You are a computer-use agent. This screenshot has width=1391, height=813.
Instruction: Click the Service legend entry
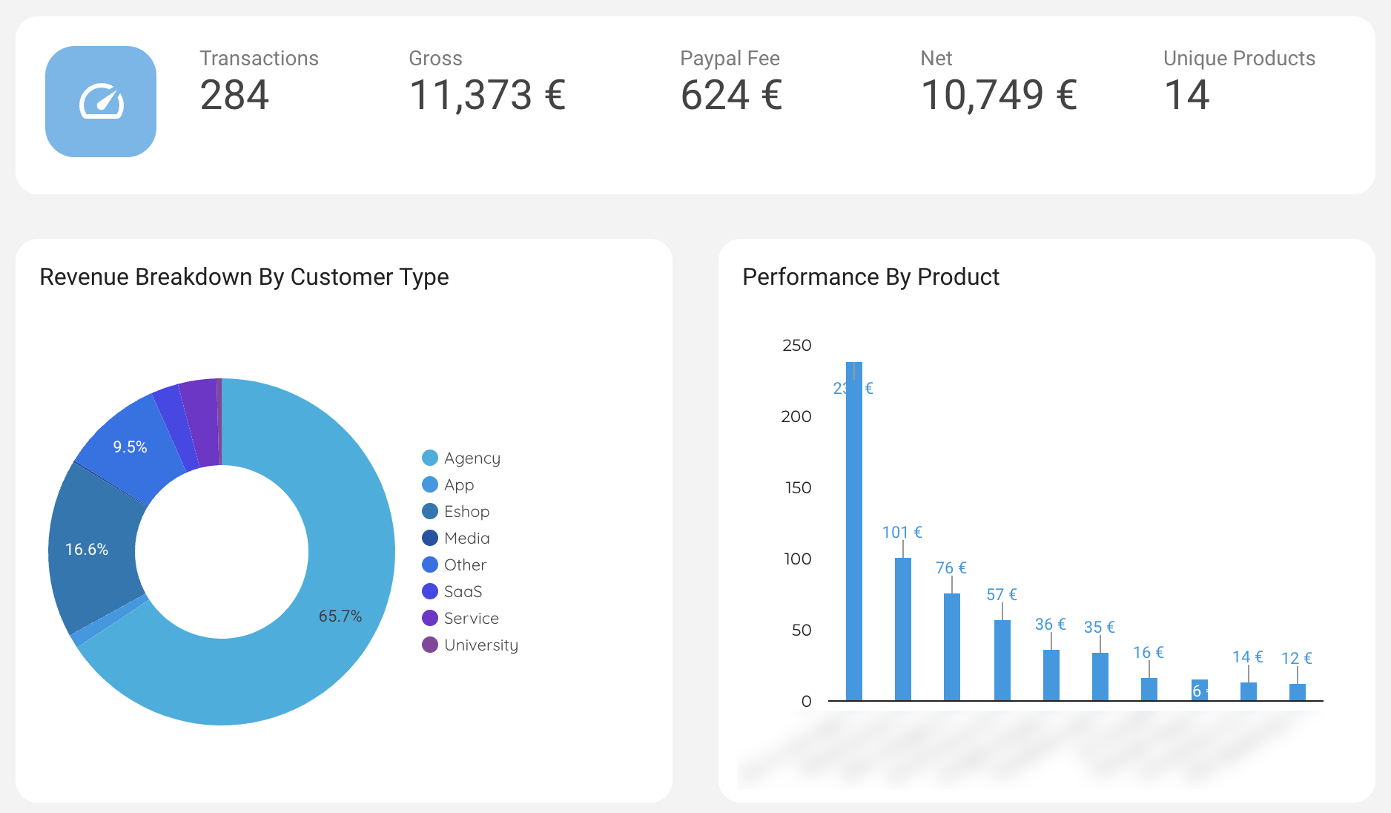[460, 618]
